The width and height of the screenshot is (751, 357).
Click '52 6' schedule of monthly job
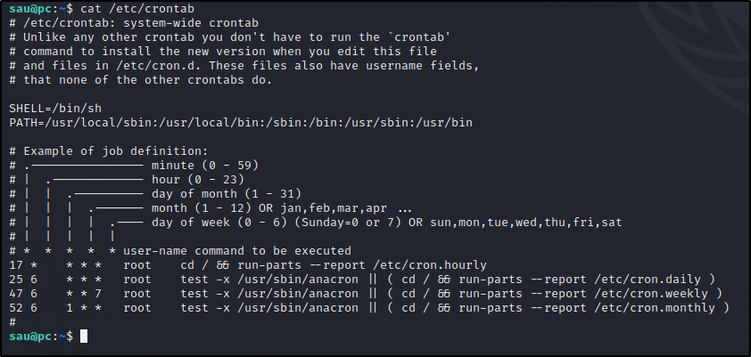[23, 308]
